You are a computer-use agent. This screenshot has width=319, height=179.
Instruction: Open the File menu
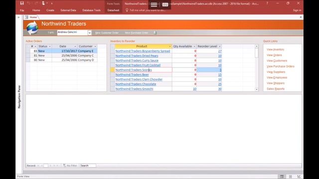click(x=22, y=10)
